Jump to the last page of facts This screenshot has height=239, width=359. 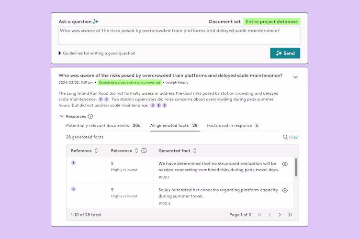tap(290, 215)
